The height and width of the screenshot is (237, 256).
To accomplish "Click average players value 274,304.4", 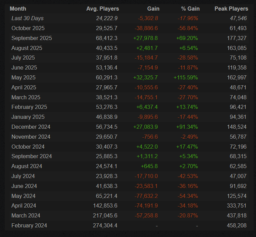I will click(105, 226).
